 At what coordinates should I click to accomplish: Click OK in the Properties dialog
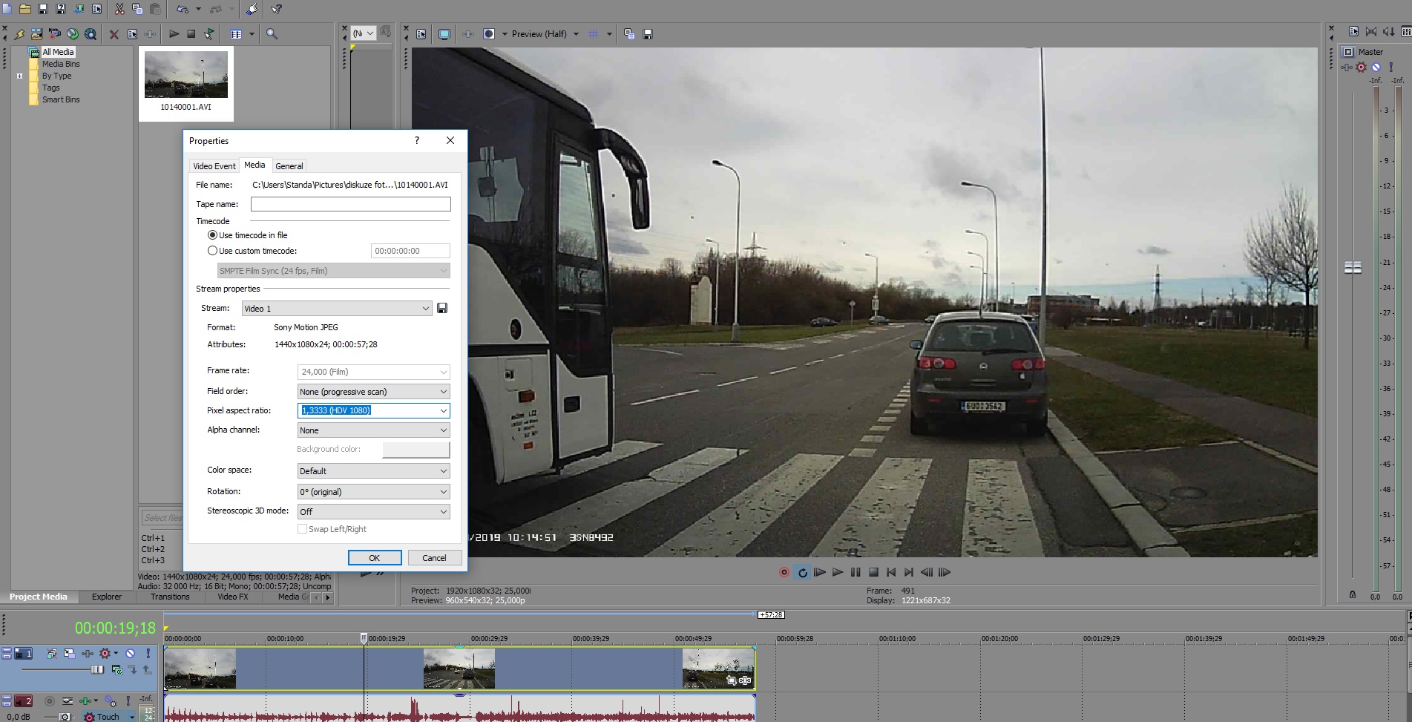[375, 558]
